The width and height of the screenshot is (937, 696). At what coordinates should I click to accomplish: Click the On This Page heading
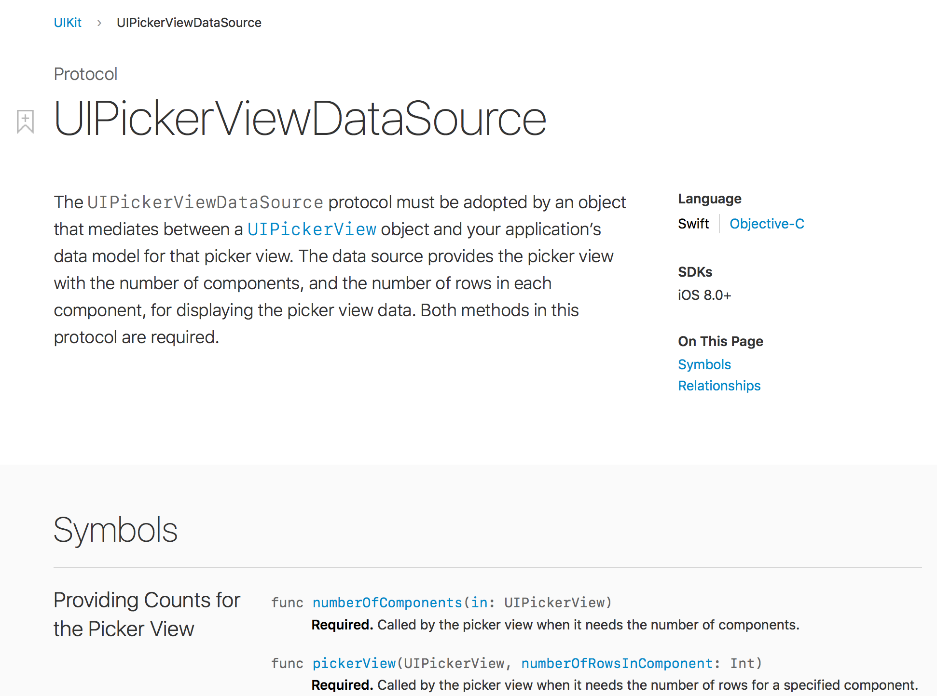coord(720,341)
